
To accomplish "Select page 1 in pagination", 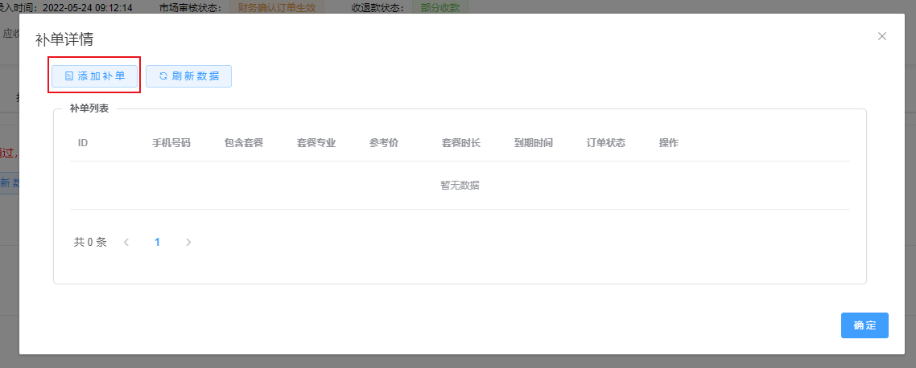I will click(x=157, y=242).
